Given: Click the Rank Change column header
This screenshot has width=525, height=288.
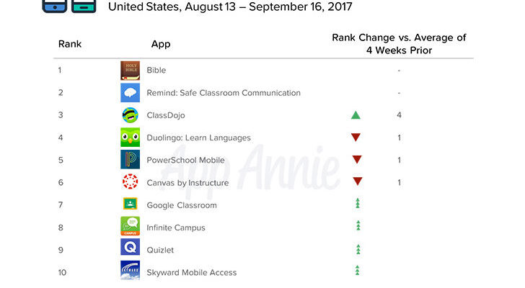Looking at the screenshot, I should [399, 44].
